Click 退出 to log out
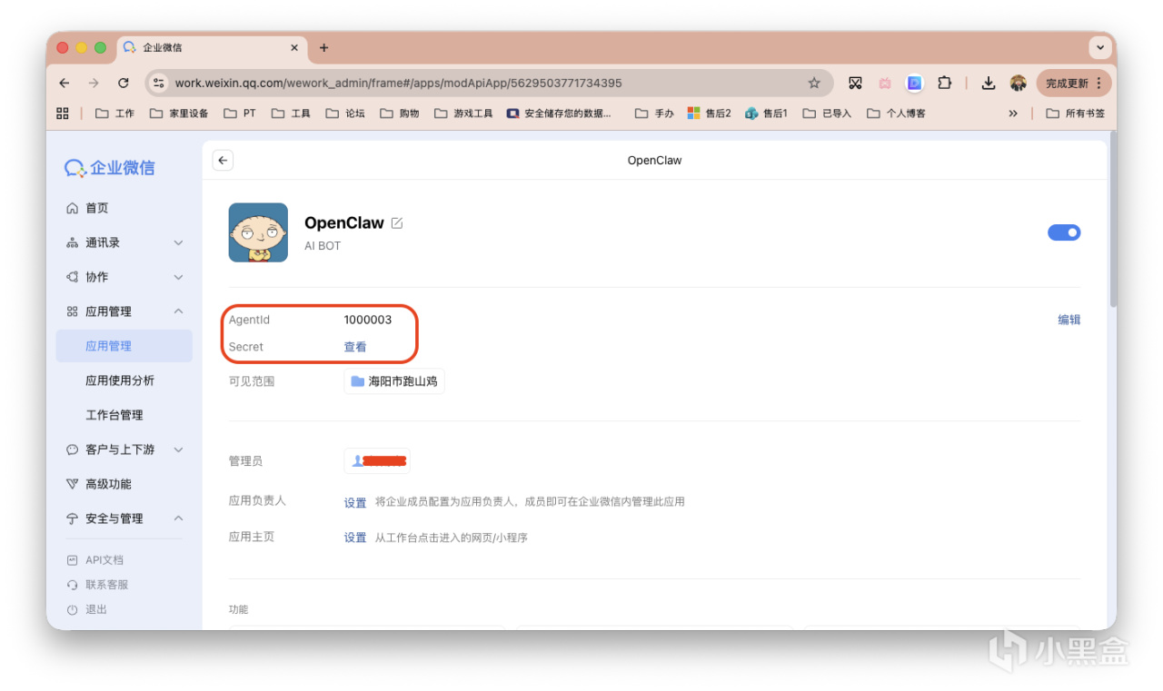 click(87, 609)
